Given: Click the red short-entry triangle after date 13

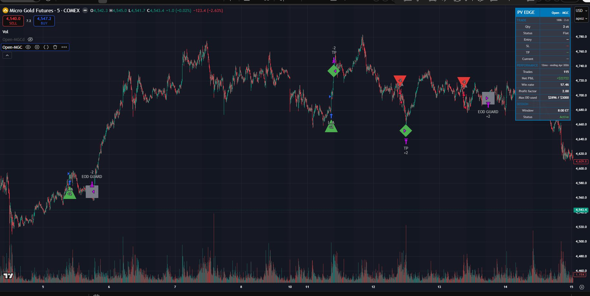Looking at the screenshot, I should 464,82.
